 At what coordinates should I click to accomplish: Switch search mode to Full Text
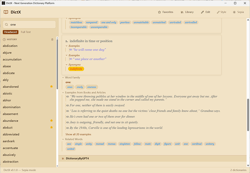click(x=26, y=32)
